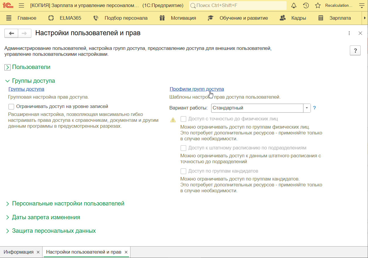Open the history clock icon
The height and width of the screenshot is (258, 368).
click(306, 6)
